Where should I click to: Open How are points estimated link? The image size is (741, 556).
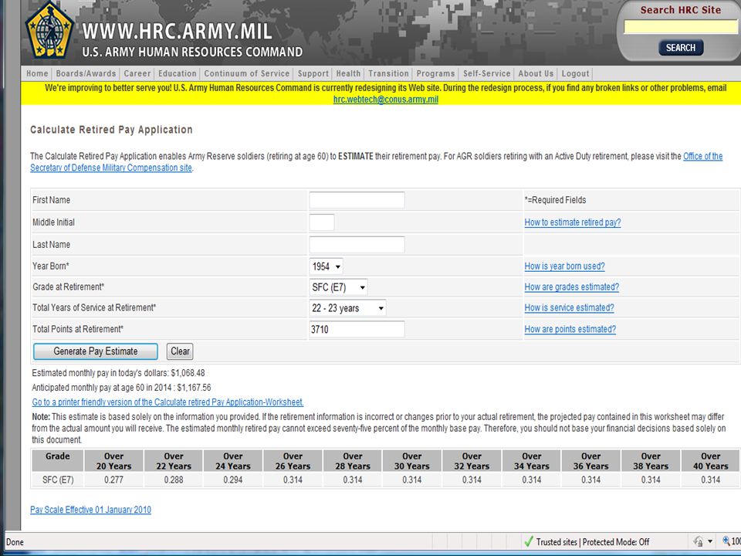[570, 329]
